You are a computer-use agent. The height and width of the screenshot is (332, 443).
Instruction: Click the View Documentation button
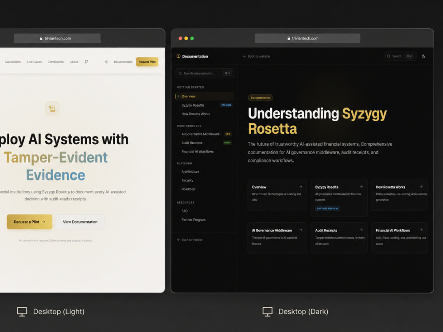(80, 222)
